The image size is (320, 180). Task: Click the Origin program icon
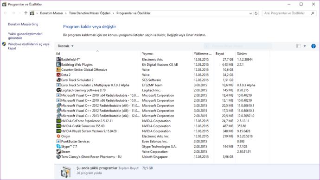coord(58,136)
